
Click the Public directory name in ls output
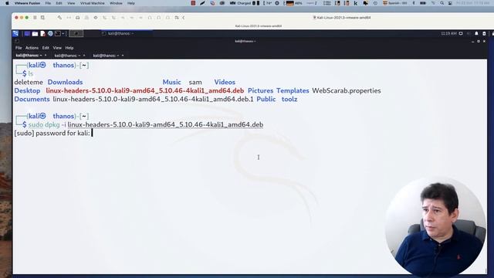(266, 99)
